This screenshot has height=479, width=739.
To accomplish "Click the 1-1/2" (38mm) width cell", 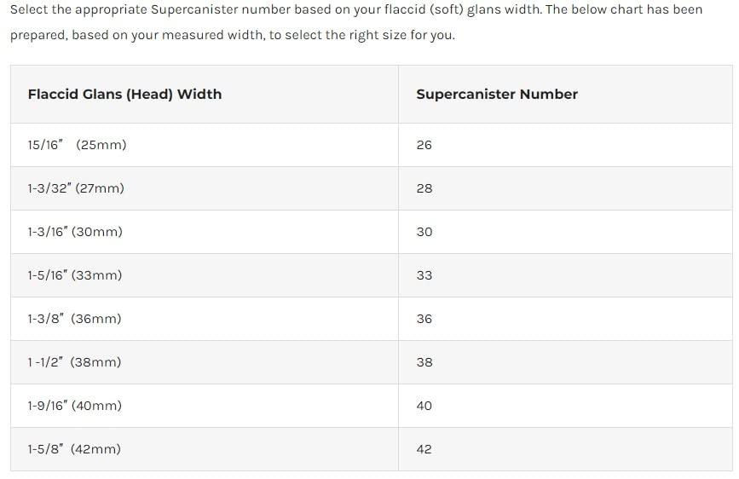I will click(74, 362).
